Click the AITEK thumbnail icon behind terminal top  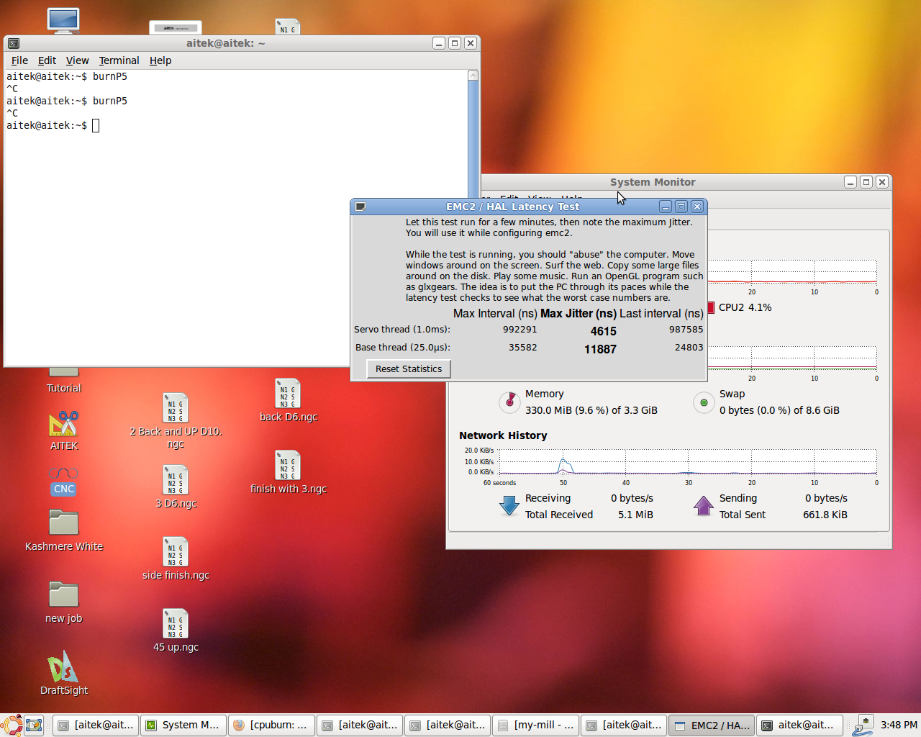[x=176, y=28]
